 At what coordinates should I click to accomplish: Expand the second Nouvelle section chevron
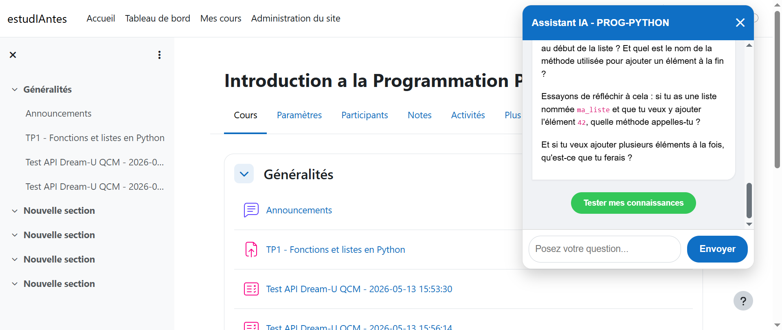point(15,235)
